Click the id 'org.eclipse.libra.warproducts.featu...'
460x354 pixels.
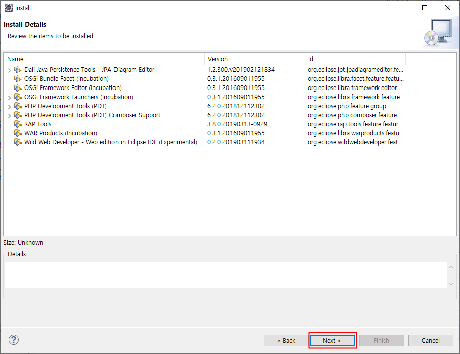(x=356, y=133)
